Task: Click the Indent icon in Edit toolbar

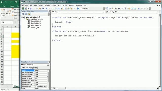Action: (123, 8)
